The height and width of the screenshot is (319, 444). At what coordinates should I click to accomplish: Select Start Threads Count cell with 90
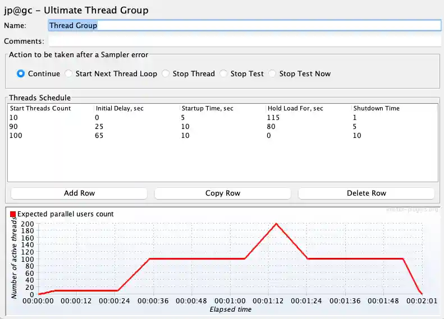pos(51,126)
